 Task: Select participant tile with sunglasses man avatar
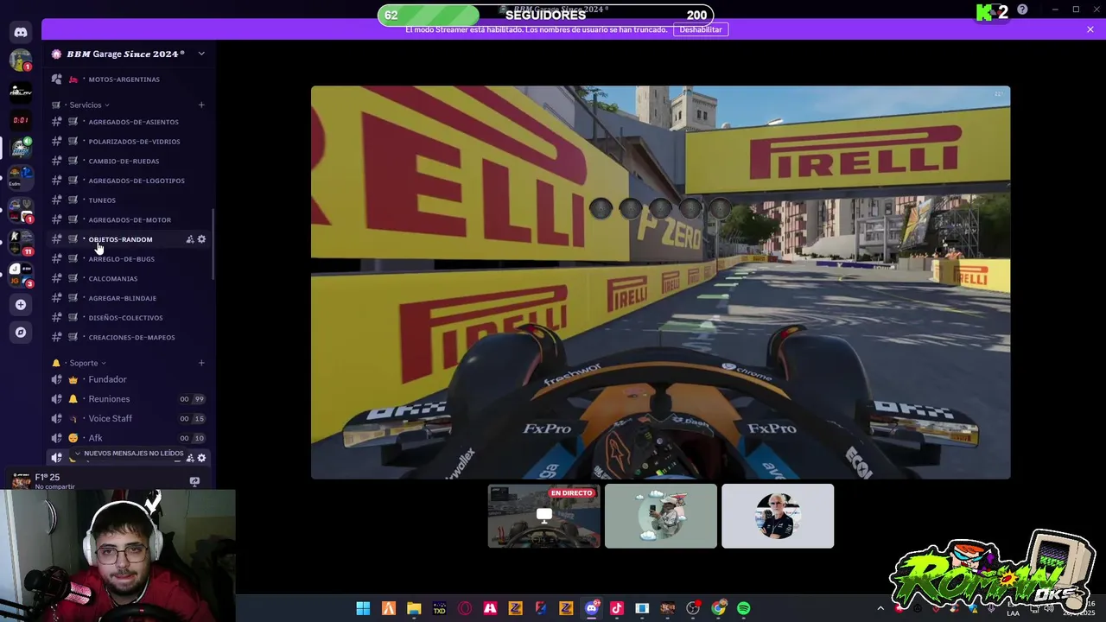point(778,516)
